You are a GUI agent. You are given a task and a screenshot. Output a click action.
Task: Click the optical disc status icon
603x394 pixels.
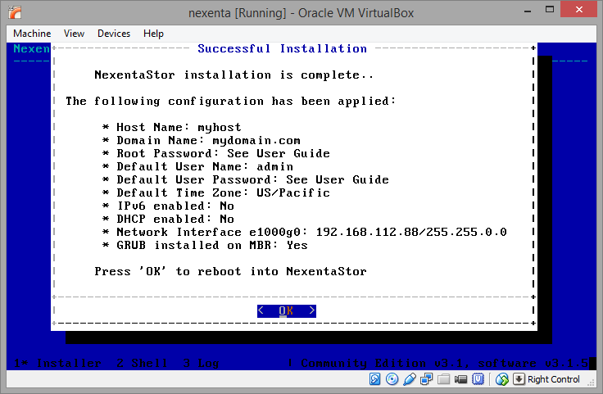392,379
